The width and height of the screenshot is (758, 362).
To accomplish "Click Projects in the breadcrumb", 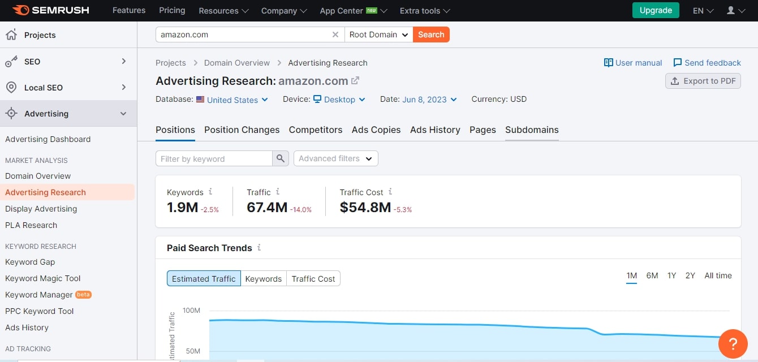I will pos(171,63).
